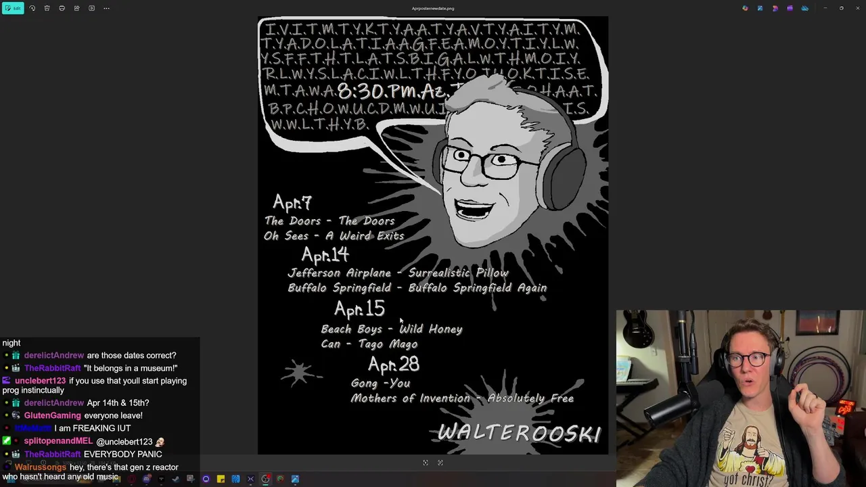
Task: Click unclebert123 username in chat
Action: coord(40,381)
